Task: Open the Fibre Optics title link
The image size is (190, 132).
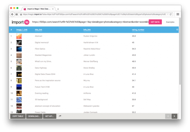Action: (x=41, y=49)
